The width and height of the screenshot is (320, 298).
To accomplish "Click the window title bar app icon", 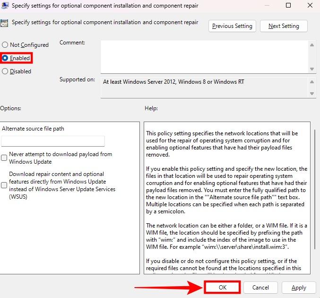I will [5, 5].
